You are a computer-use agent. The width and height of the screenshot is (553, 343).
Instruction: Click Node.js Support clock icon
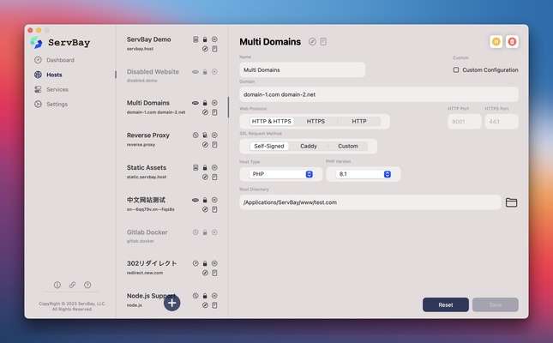[195, 296]
